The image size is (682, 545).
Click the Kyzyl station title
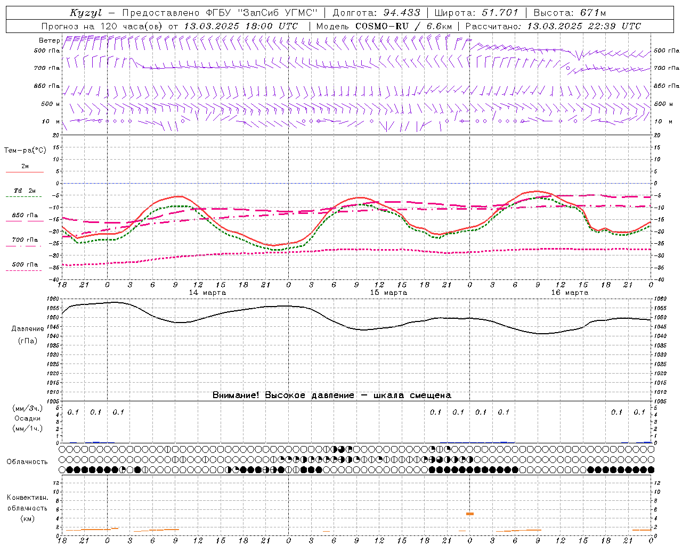point(85,13)
